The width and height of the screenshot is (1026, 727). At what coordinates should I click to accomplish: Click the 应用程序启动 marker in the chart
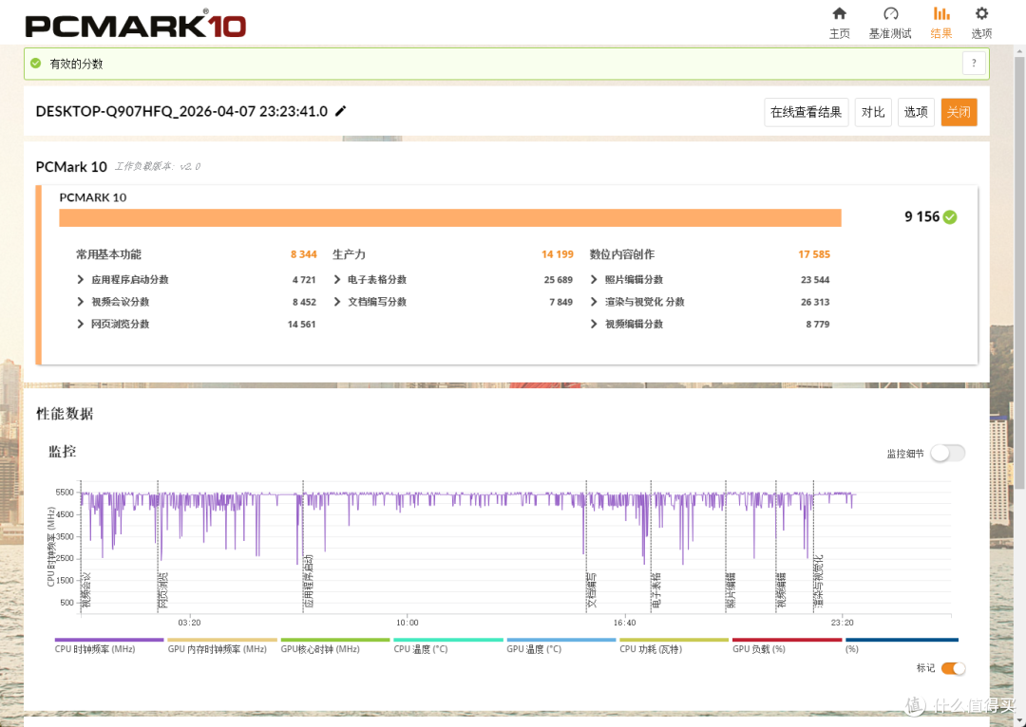[x=309, y=581]
